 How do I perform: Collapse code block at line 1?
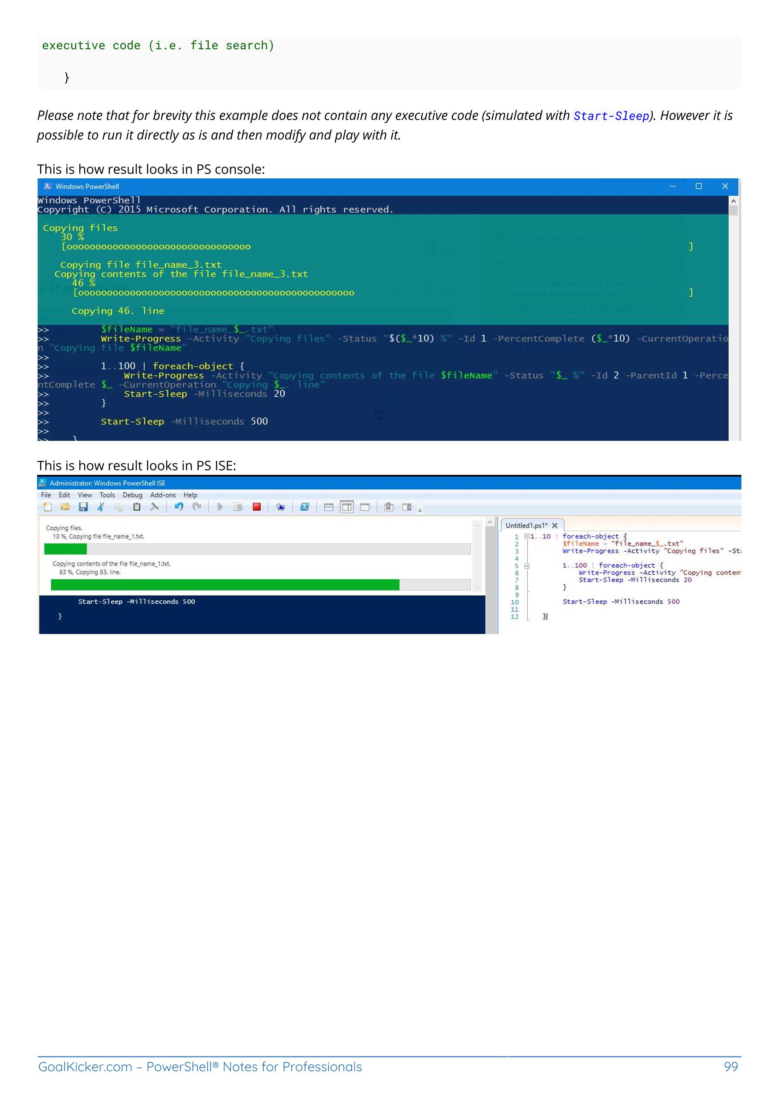pos(527,536)
